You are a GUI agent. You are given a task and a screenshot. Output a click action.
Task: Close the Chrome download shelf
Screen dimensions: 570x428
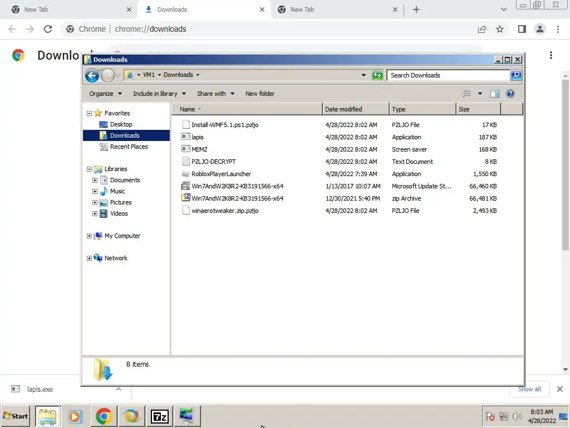click(x=560, y=389)
